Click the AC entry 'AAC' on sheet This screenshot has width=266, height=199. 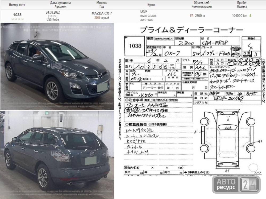(200, 68)
